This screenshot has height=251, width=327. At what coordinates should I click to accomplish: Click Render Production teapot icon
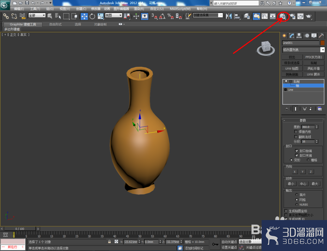(x=309, y=16)
